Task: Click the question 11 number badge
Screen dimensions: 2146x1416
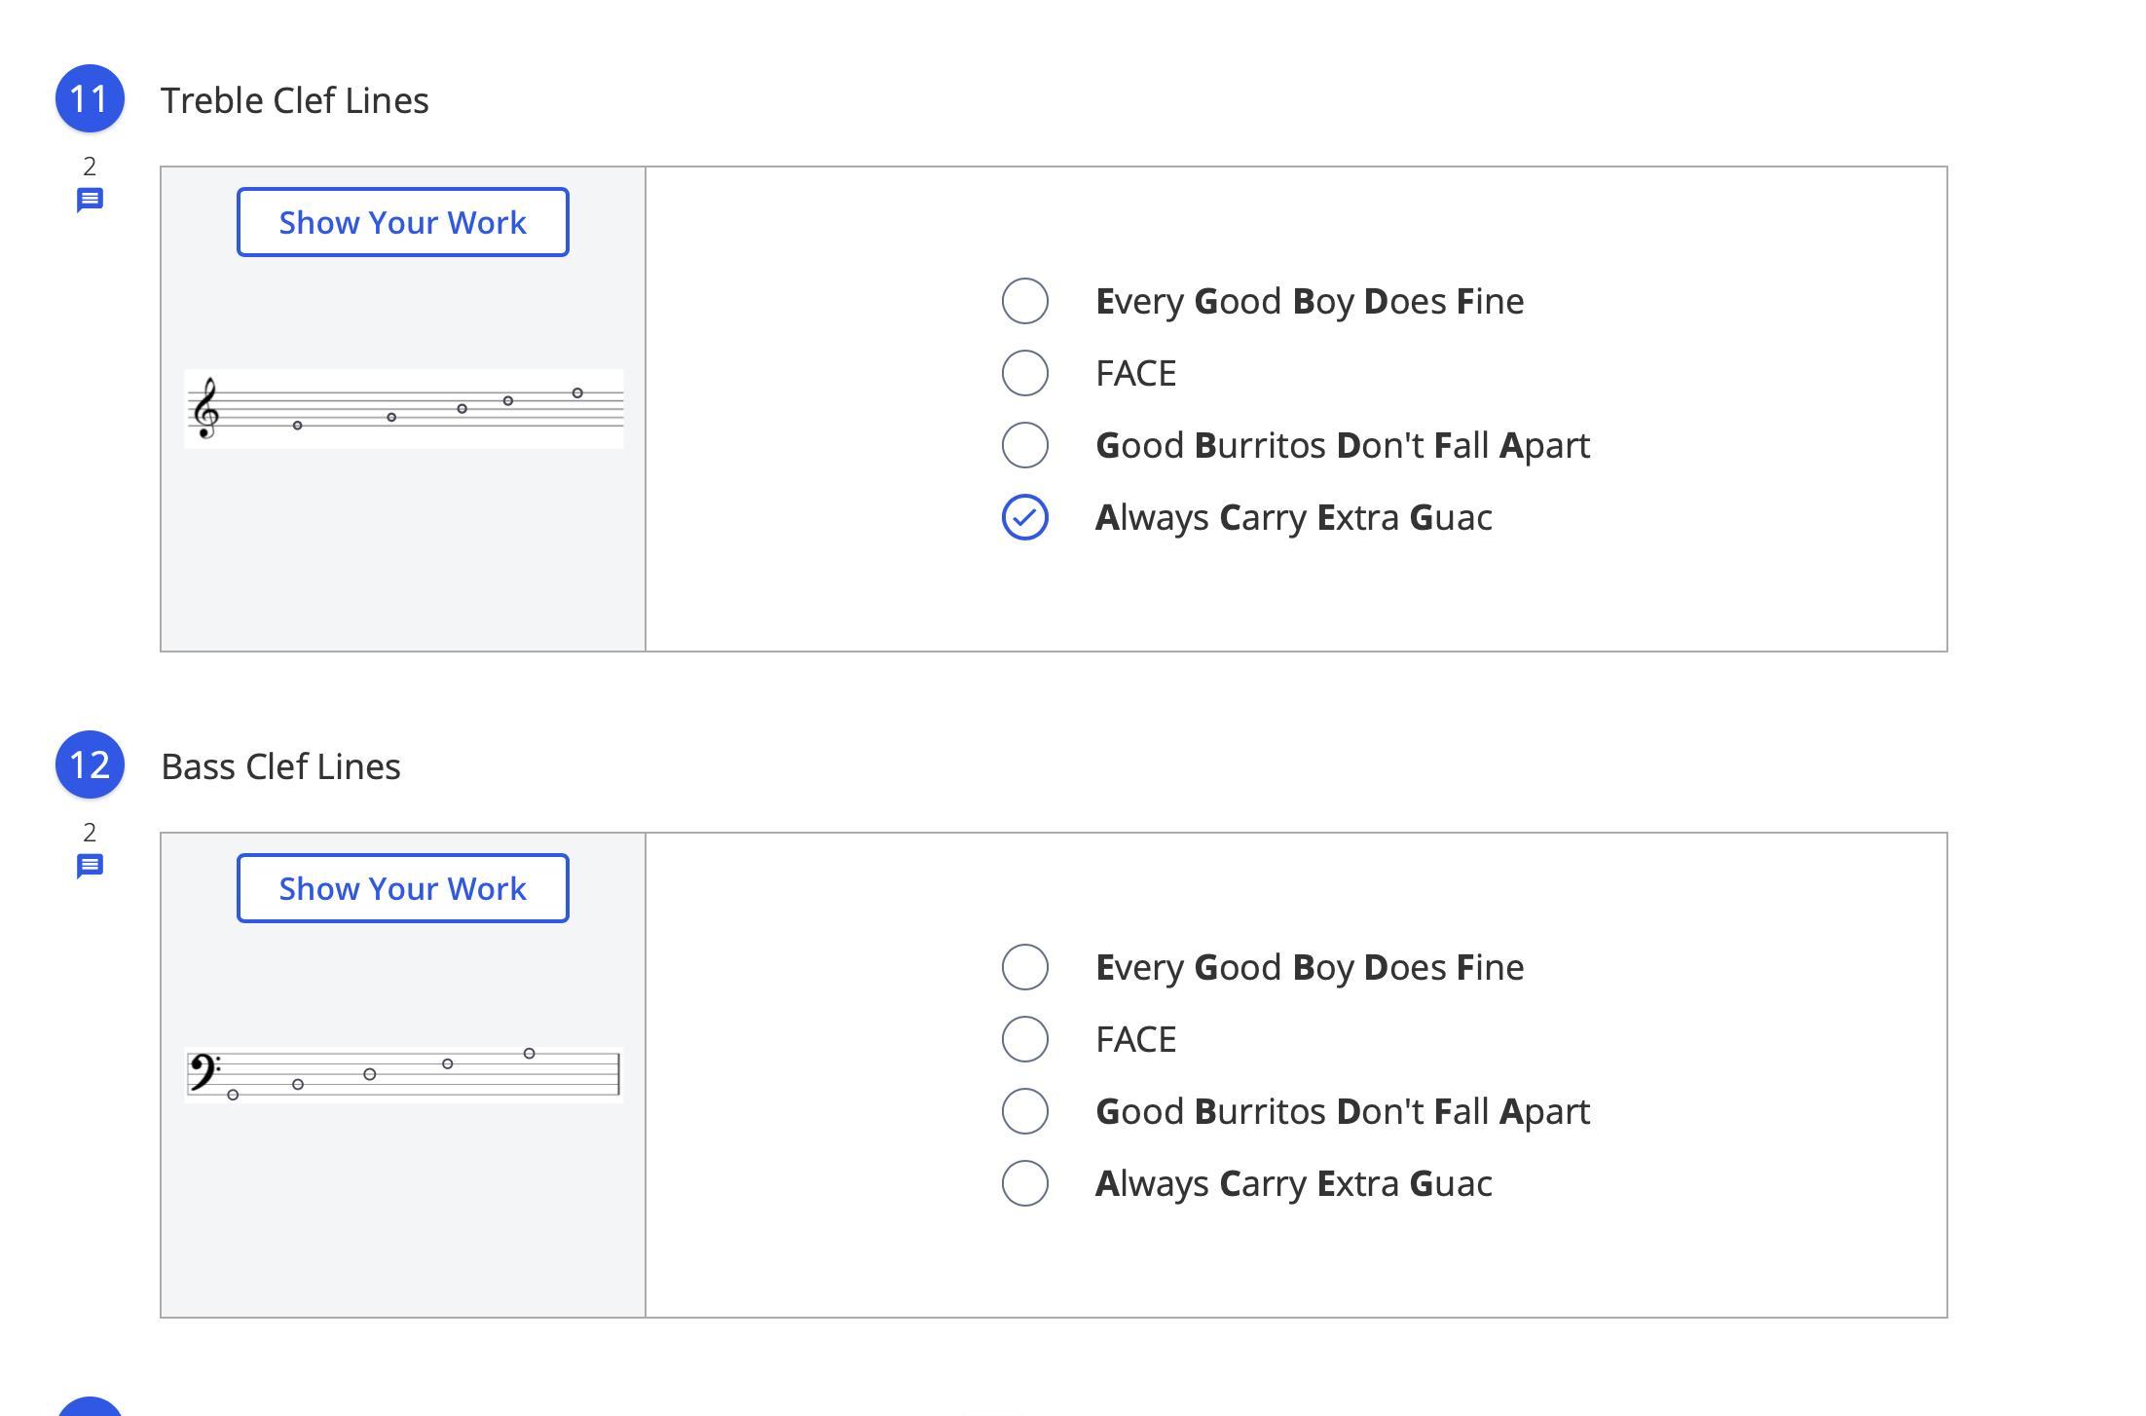Action: [x=90, y=99]
